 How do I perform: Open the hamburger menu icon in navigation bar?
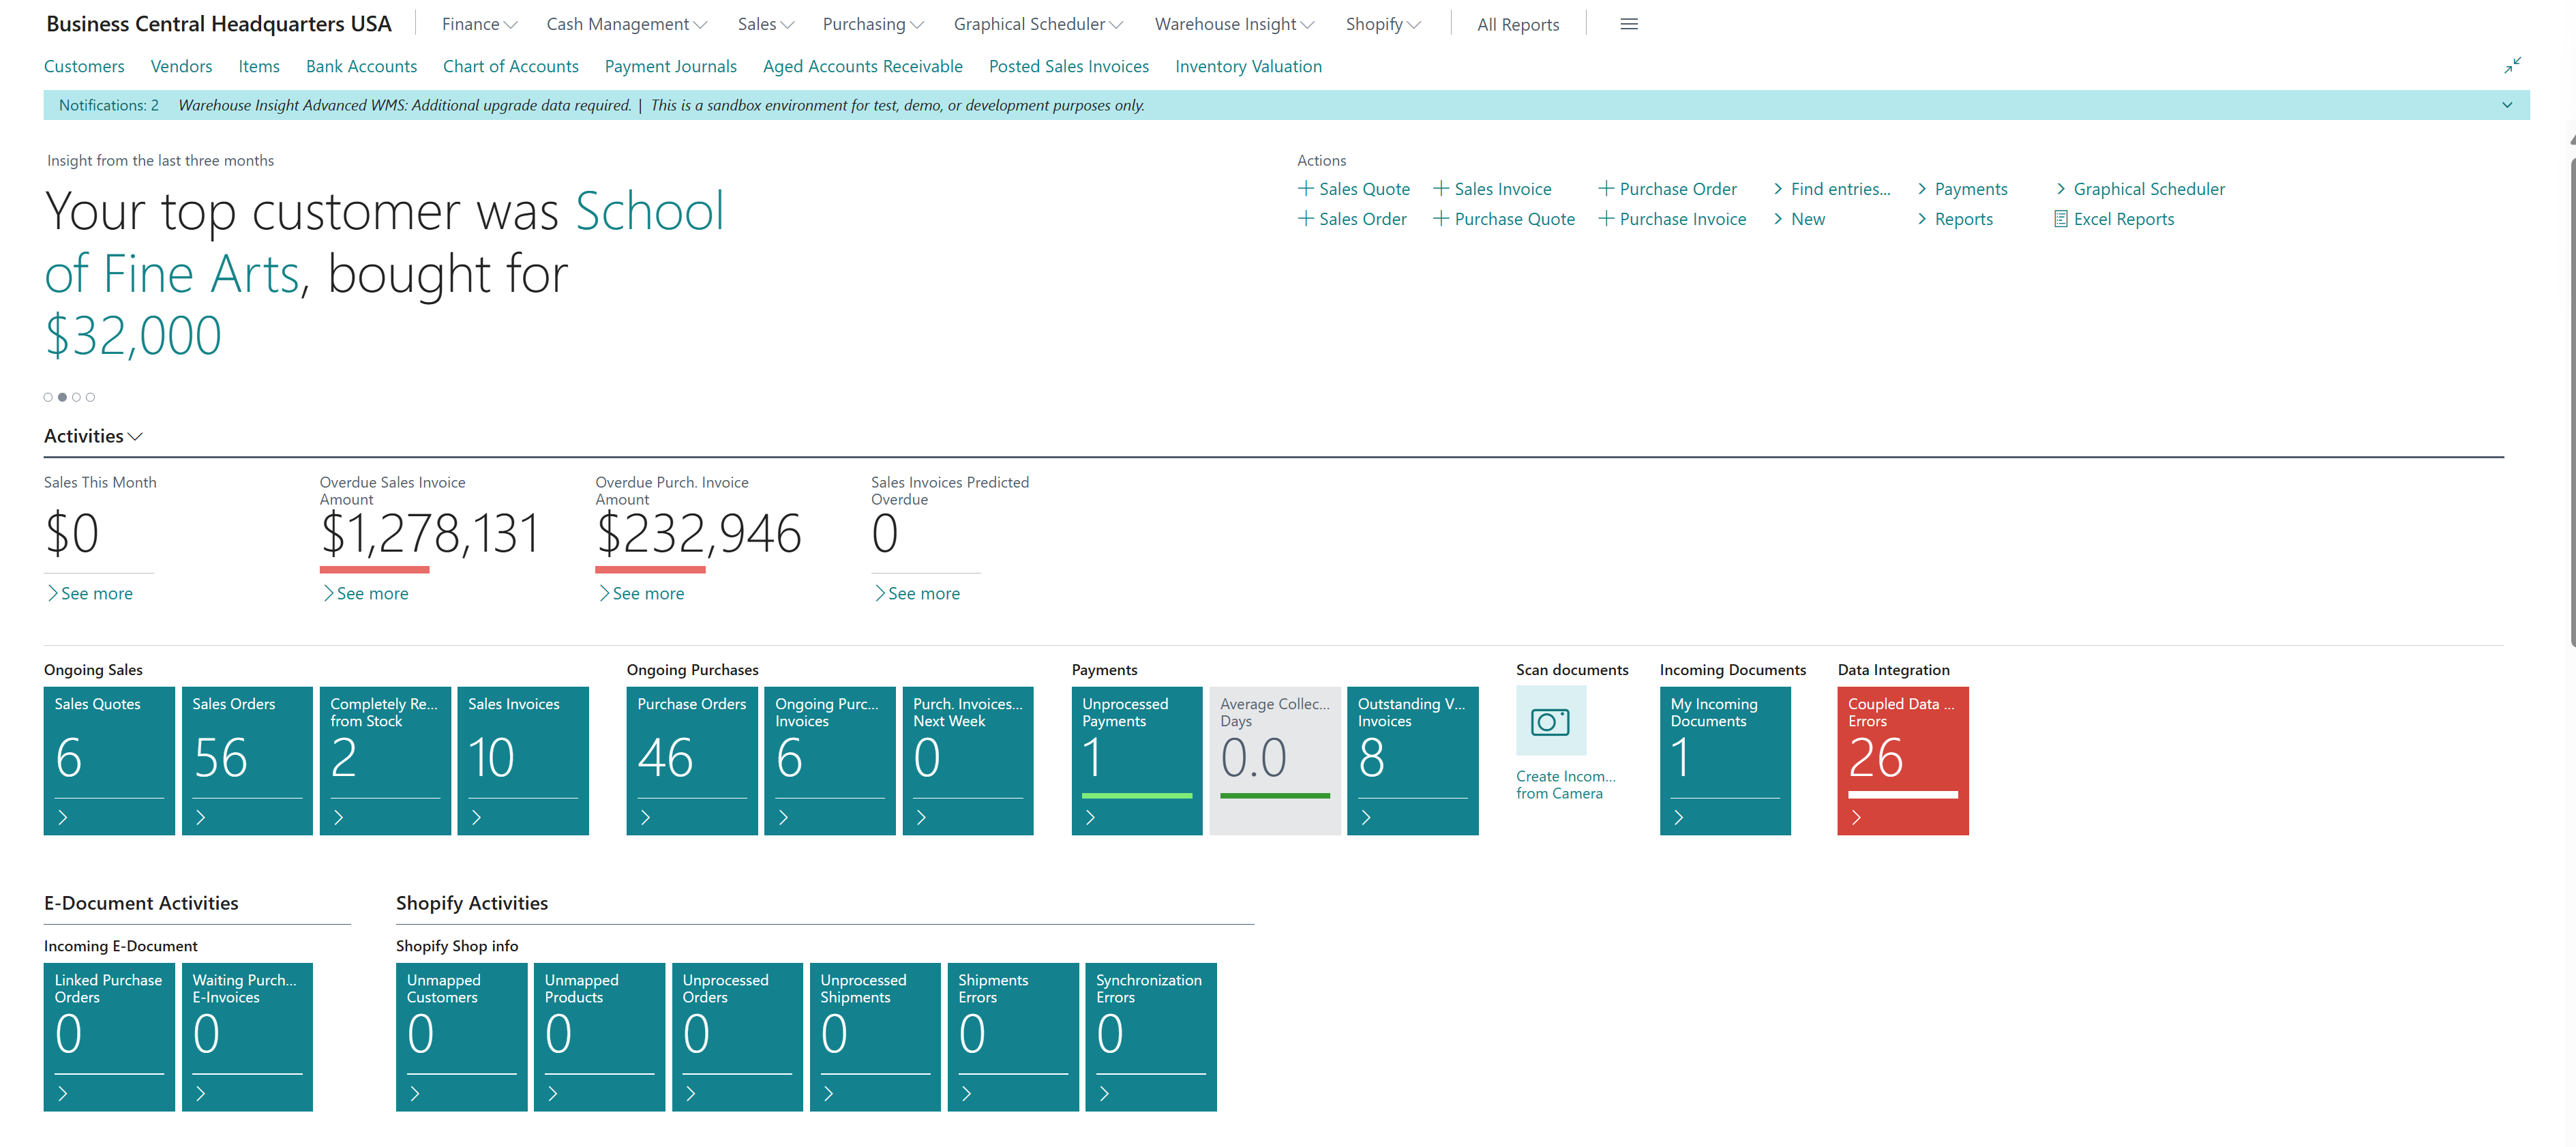pyautogui.click(x=1628, y=24)
